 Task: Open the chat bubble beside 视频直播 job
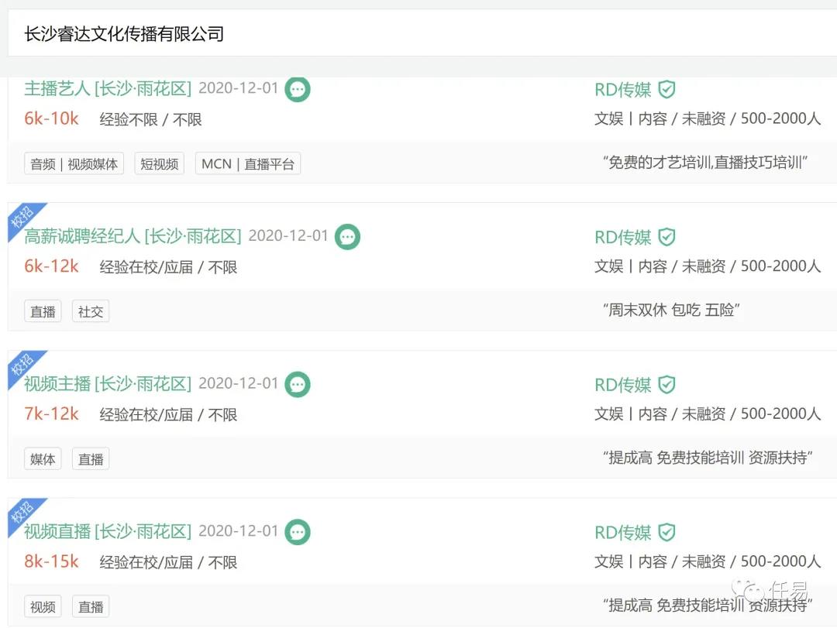coord(298,532)
